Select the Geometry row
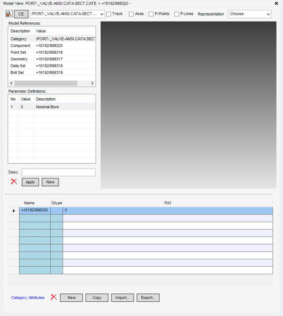 52,59
